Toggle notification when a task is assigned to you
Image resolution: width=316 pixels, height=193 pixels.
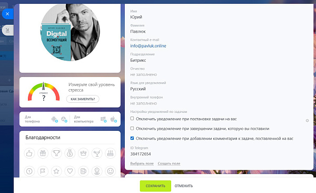tap(132, 119)
